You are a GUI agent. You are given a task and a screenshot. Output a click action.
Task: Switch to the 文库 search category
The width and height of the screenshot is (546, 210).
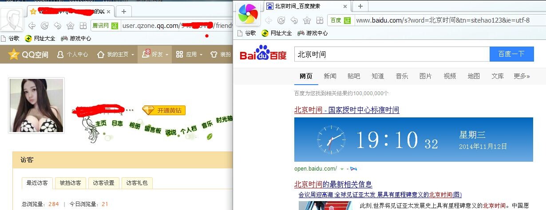click(x=498, y=76)
